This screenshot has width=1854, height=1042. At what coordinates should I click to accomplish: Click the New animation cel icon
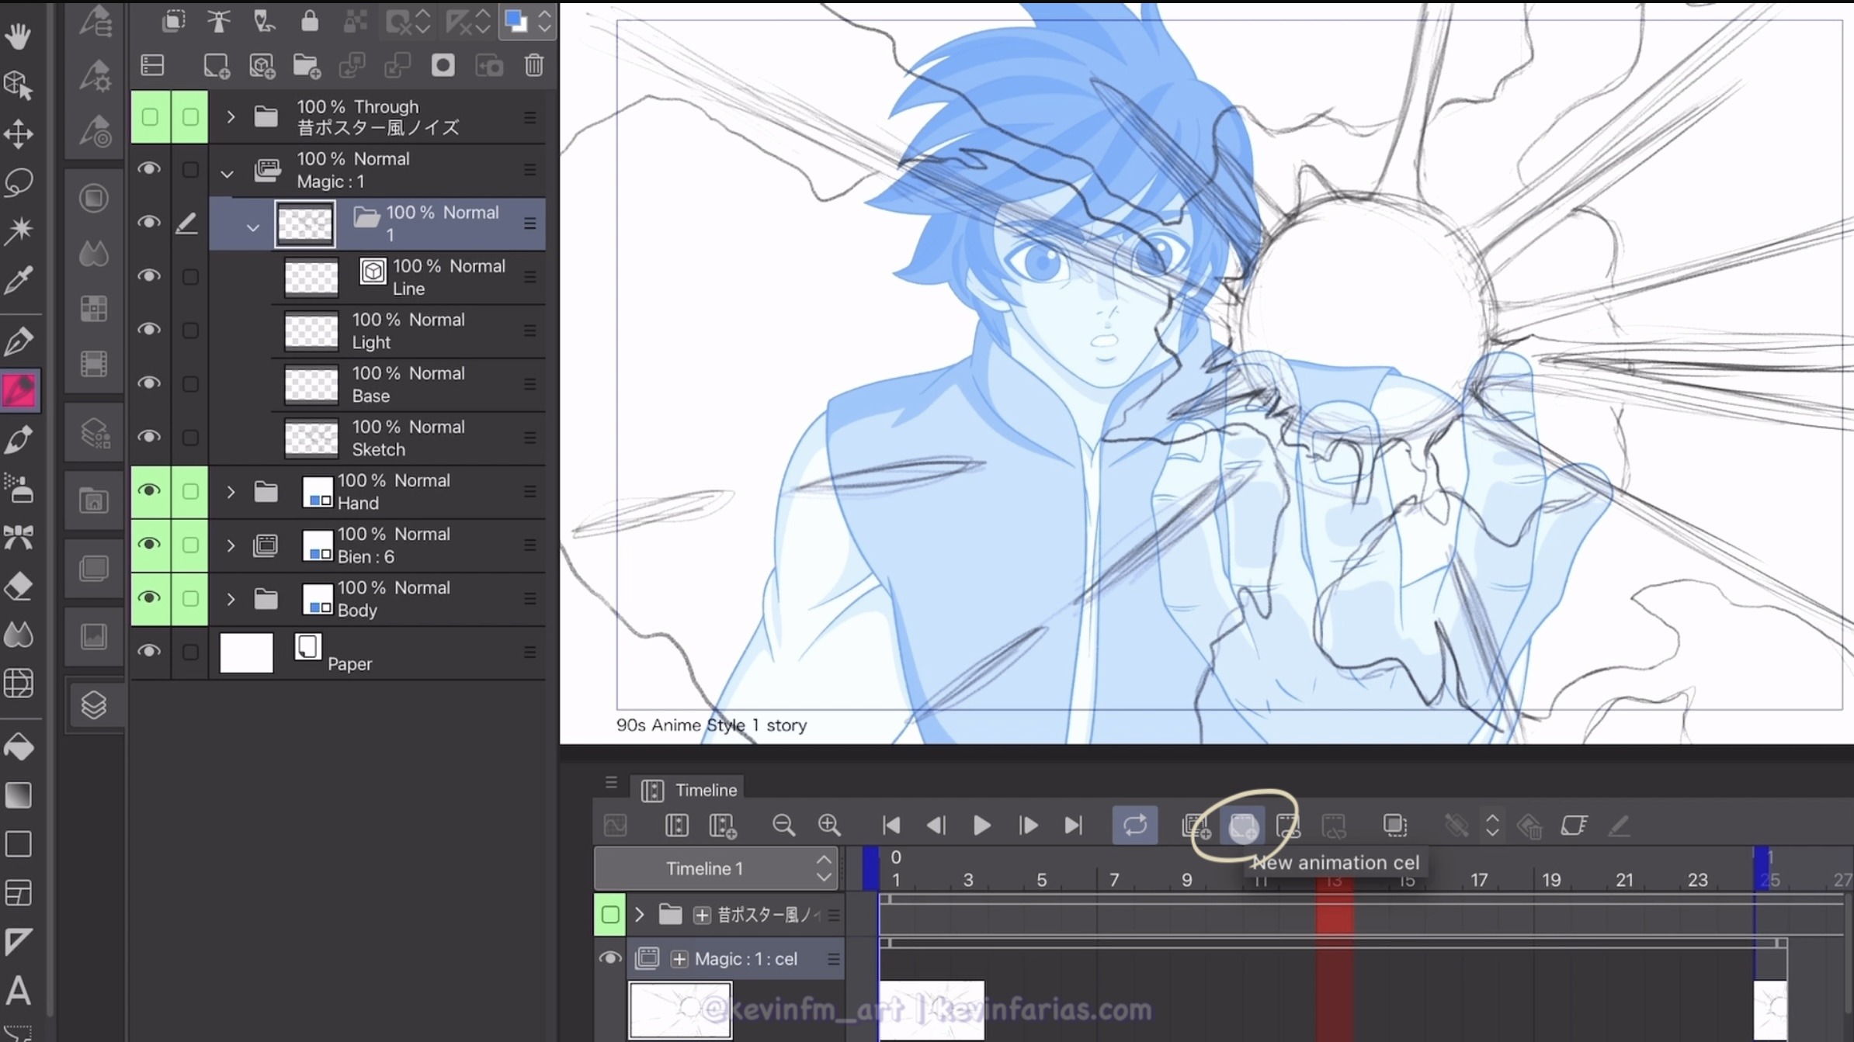point(1242,826)
